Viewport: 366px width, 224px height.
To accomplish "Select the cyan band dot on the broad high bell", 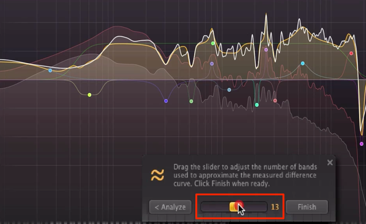I will click(303, 63).
